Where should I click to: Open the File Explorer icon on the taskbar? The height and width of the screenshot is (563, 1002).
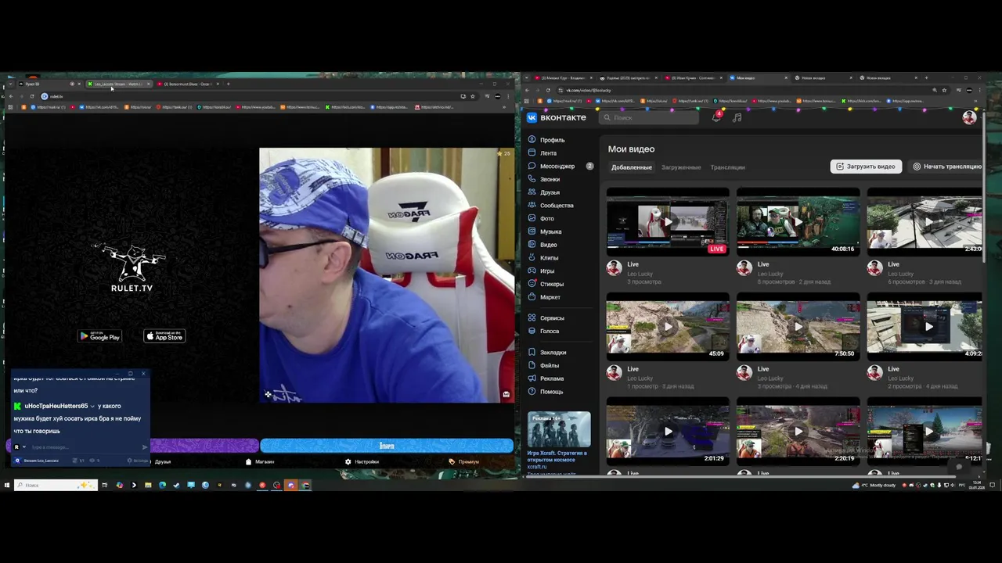click(x=148, y=486)
